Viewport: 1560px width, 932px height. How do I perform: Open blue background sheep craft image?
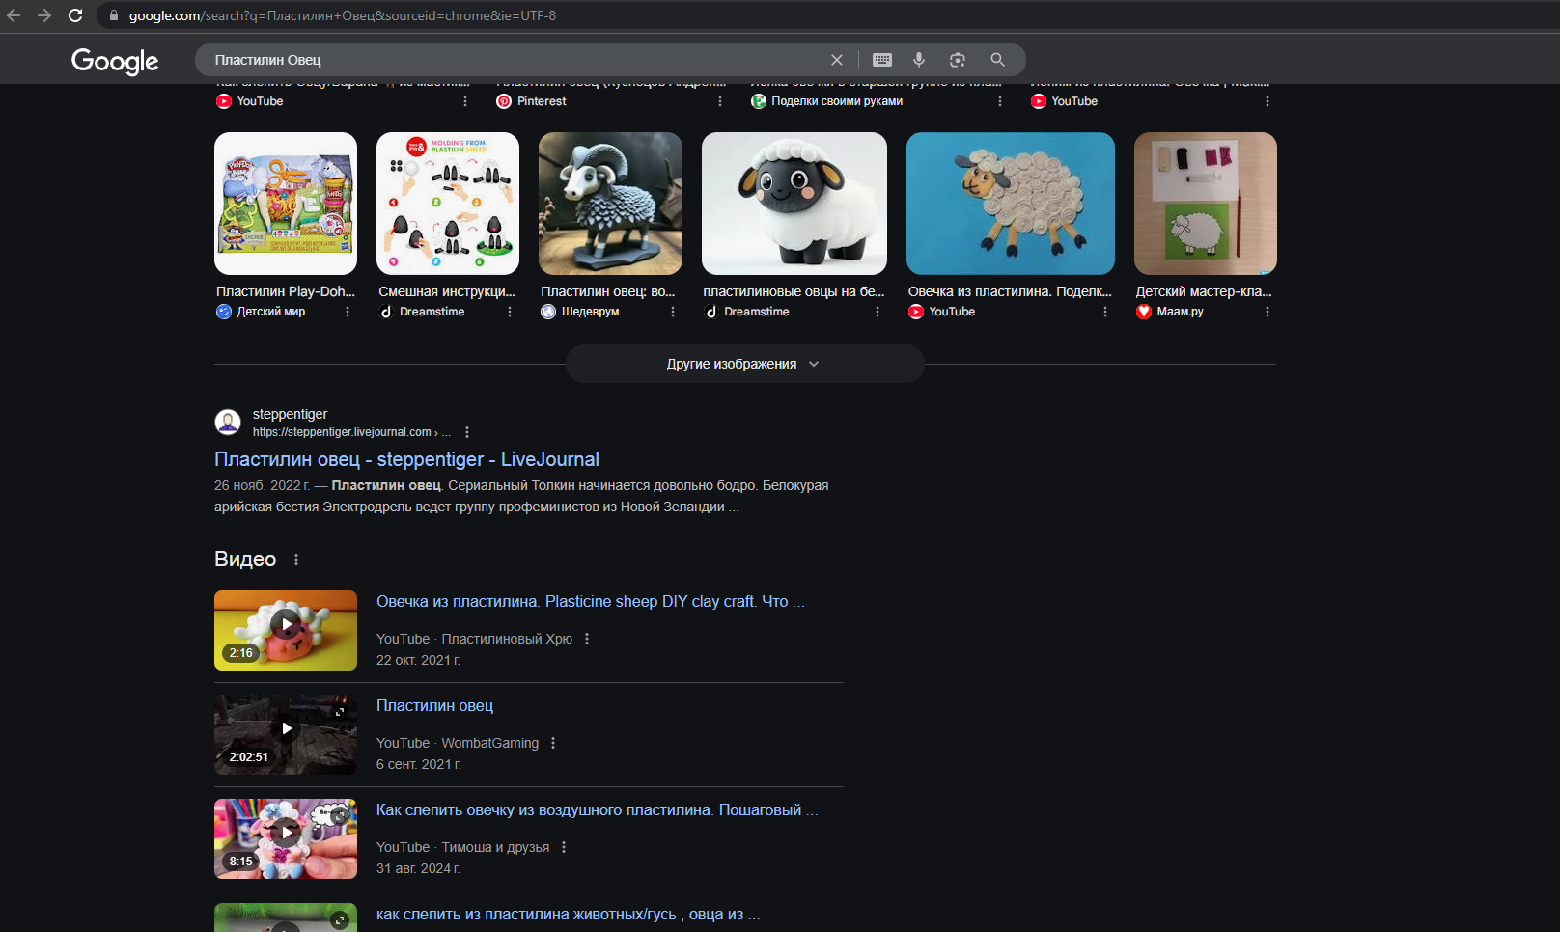(1011, 204)
